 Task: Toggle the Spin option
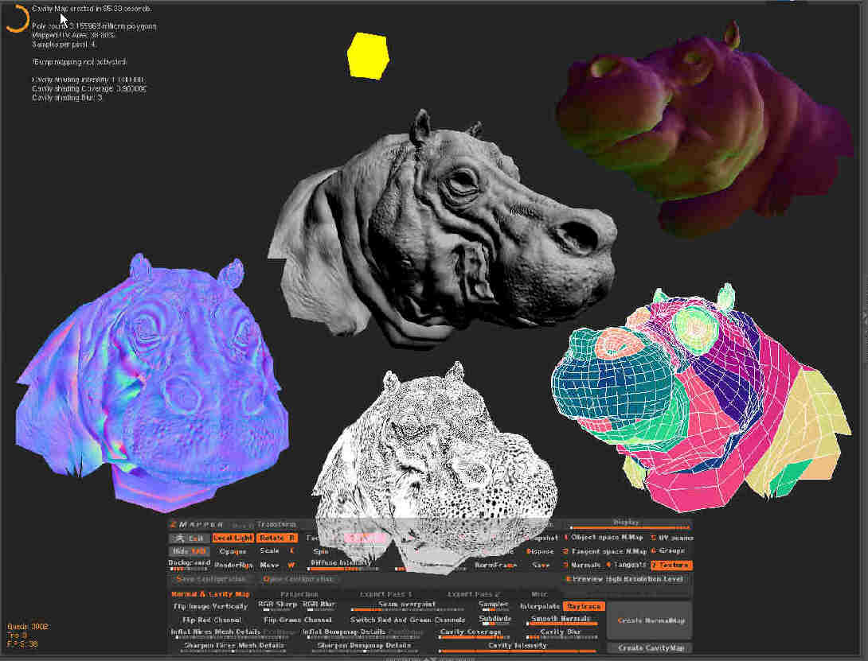click(x=321, y=551)
